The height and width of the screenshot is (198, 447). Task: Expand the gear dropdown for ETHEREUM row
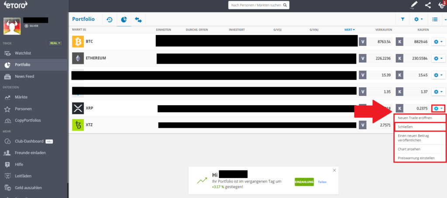click(x=438, y=58)
